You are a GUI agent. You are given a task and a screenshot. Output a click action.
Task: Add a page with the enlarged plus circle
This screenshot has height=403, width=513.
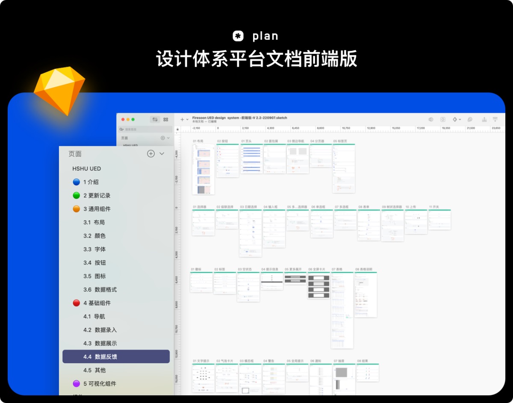pyautogui.click(x=151, y=154)
